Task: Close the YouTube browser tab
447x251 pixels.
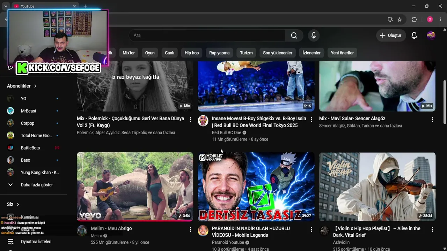Action: [x=74, y=6]
